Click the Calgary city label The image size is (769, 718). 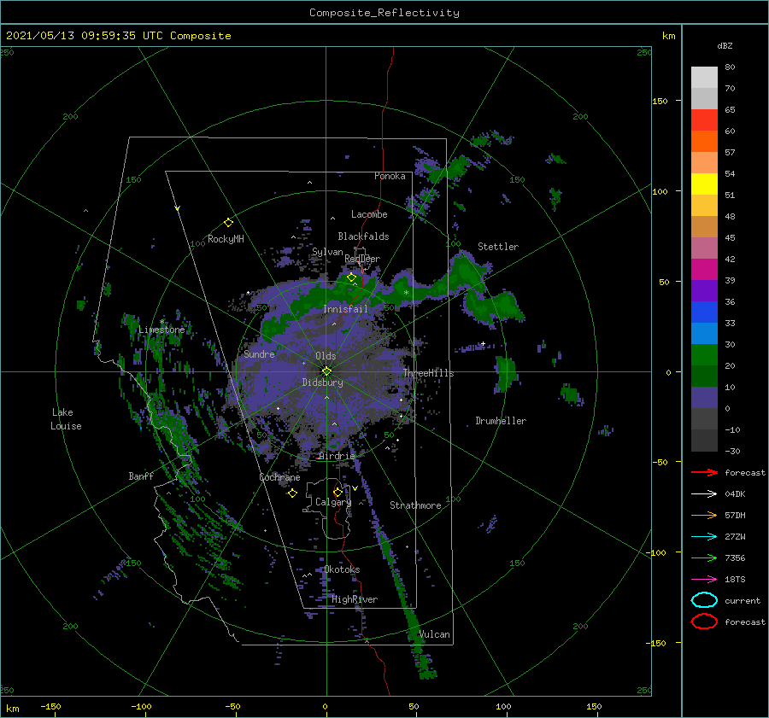click(333, 502)
